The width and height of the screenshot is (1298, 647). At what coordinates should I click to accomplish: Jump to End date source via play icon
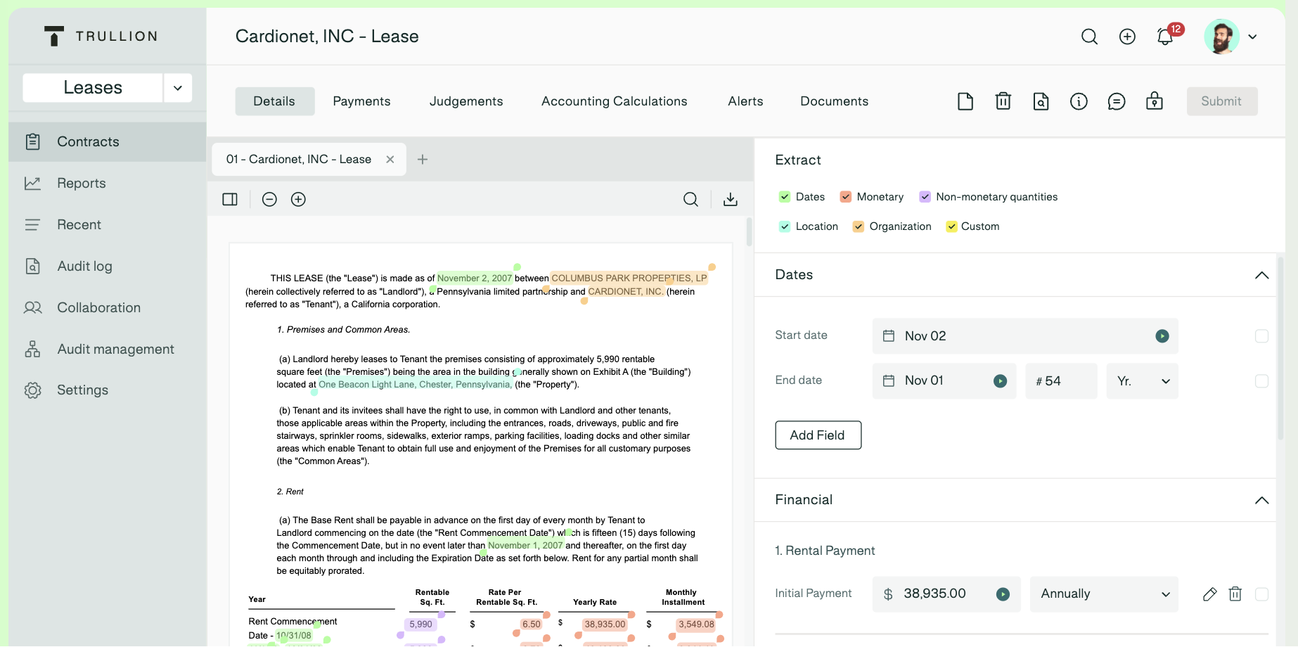coord(1001,381)
